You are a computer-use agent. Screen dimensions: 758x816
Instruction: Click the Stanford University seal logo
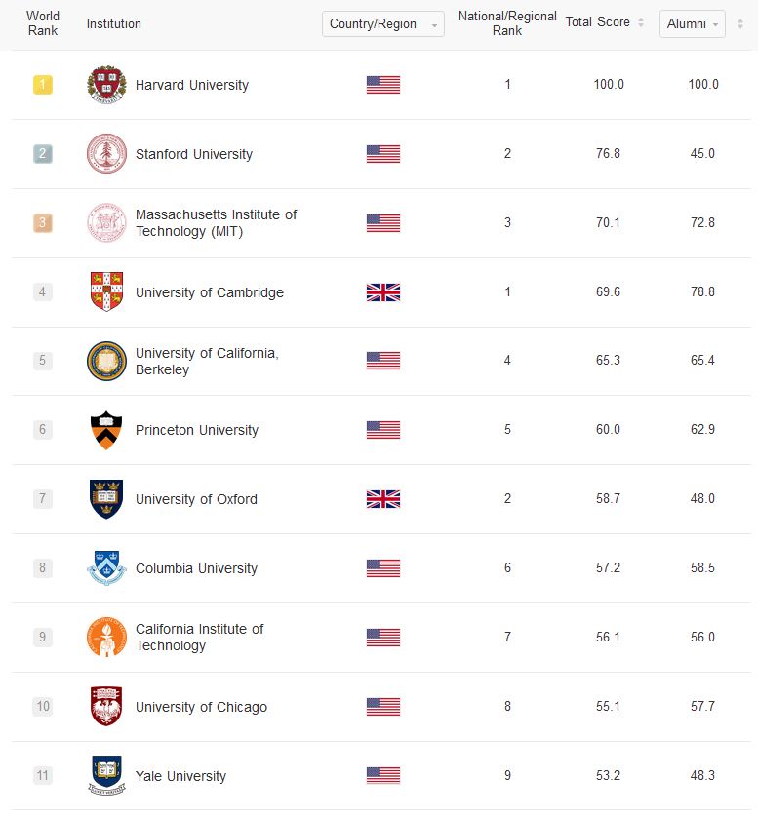106,154
